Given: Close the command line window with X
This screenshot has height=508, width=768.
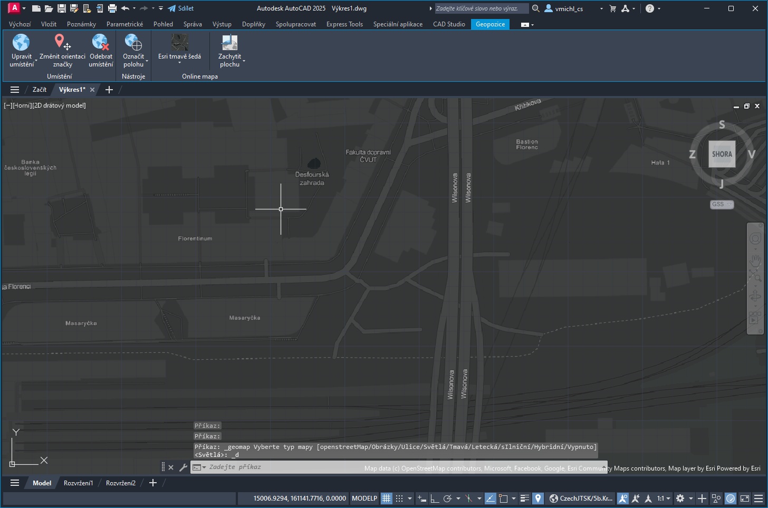Looking at the screenshot, I should [171, 467].
